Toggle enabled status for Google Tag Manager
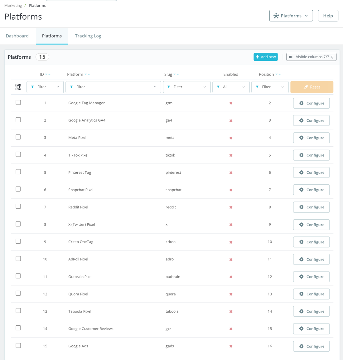Screen dimensions: 343x360 point(231,103)
